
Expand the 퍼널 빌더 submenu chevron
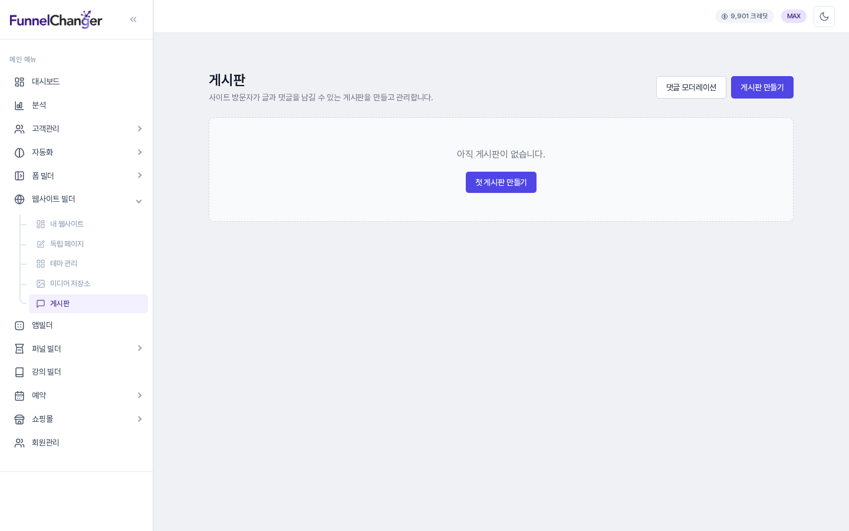[x=140, y=348]
